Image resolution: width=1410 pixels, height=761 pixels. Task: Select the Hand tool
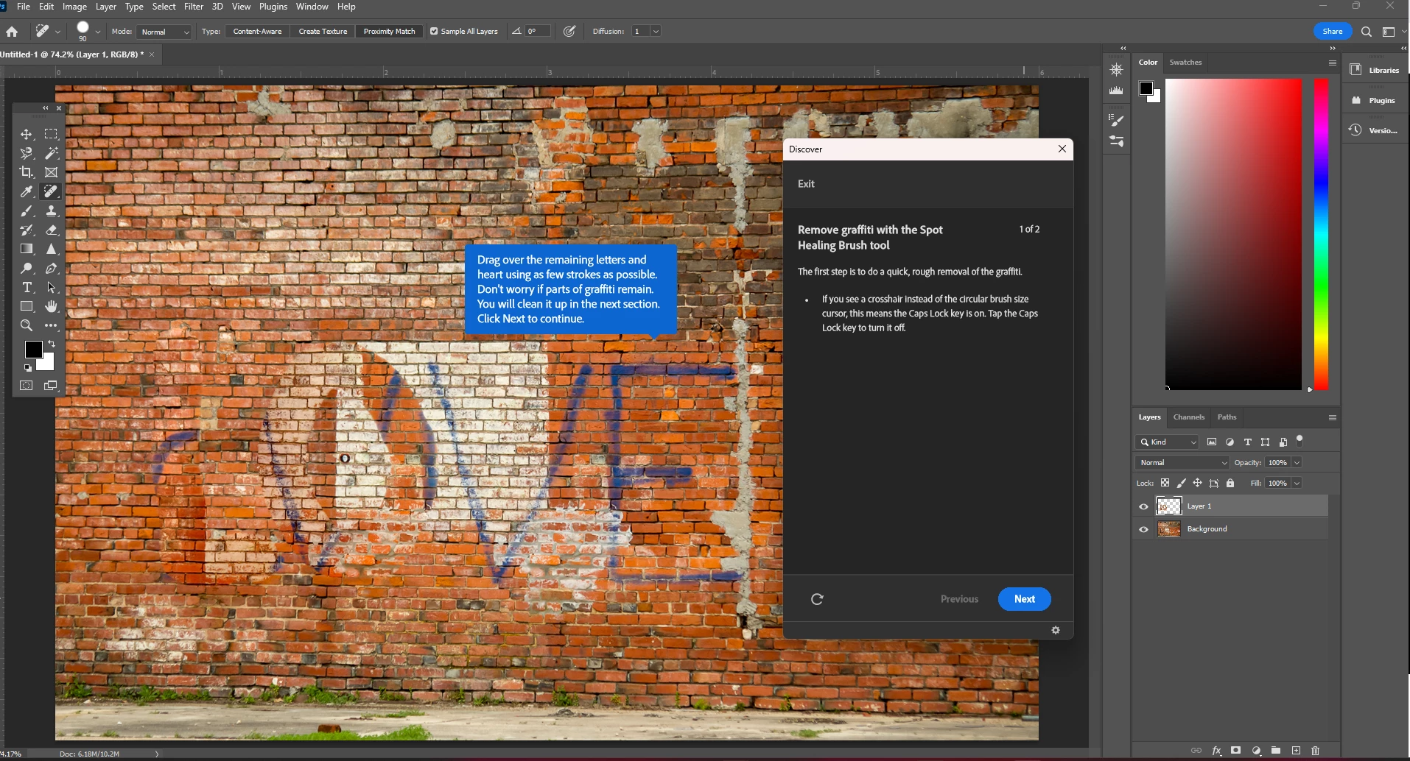click(x=52, y=306)
